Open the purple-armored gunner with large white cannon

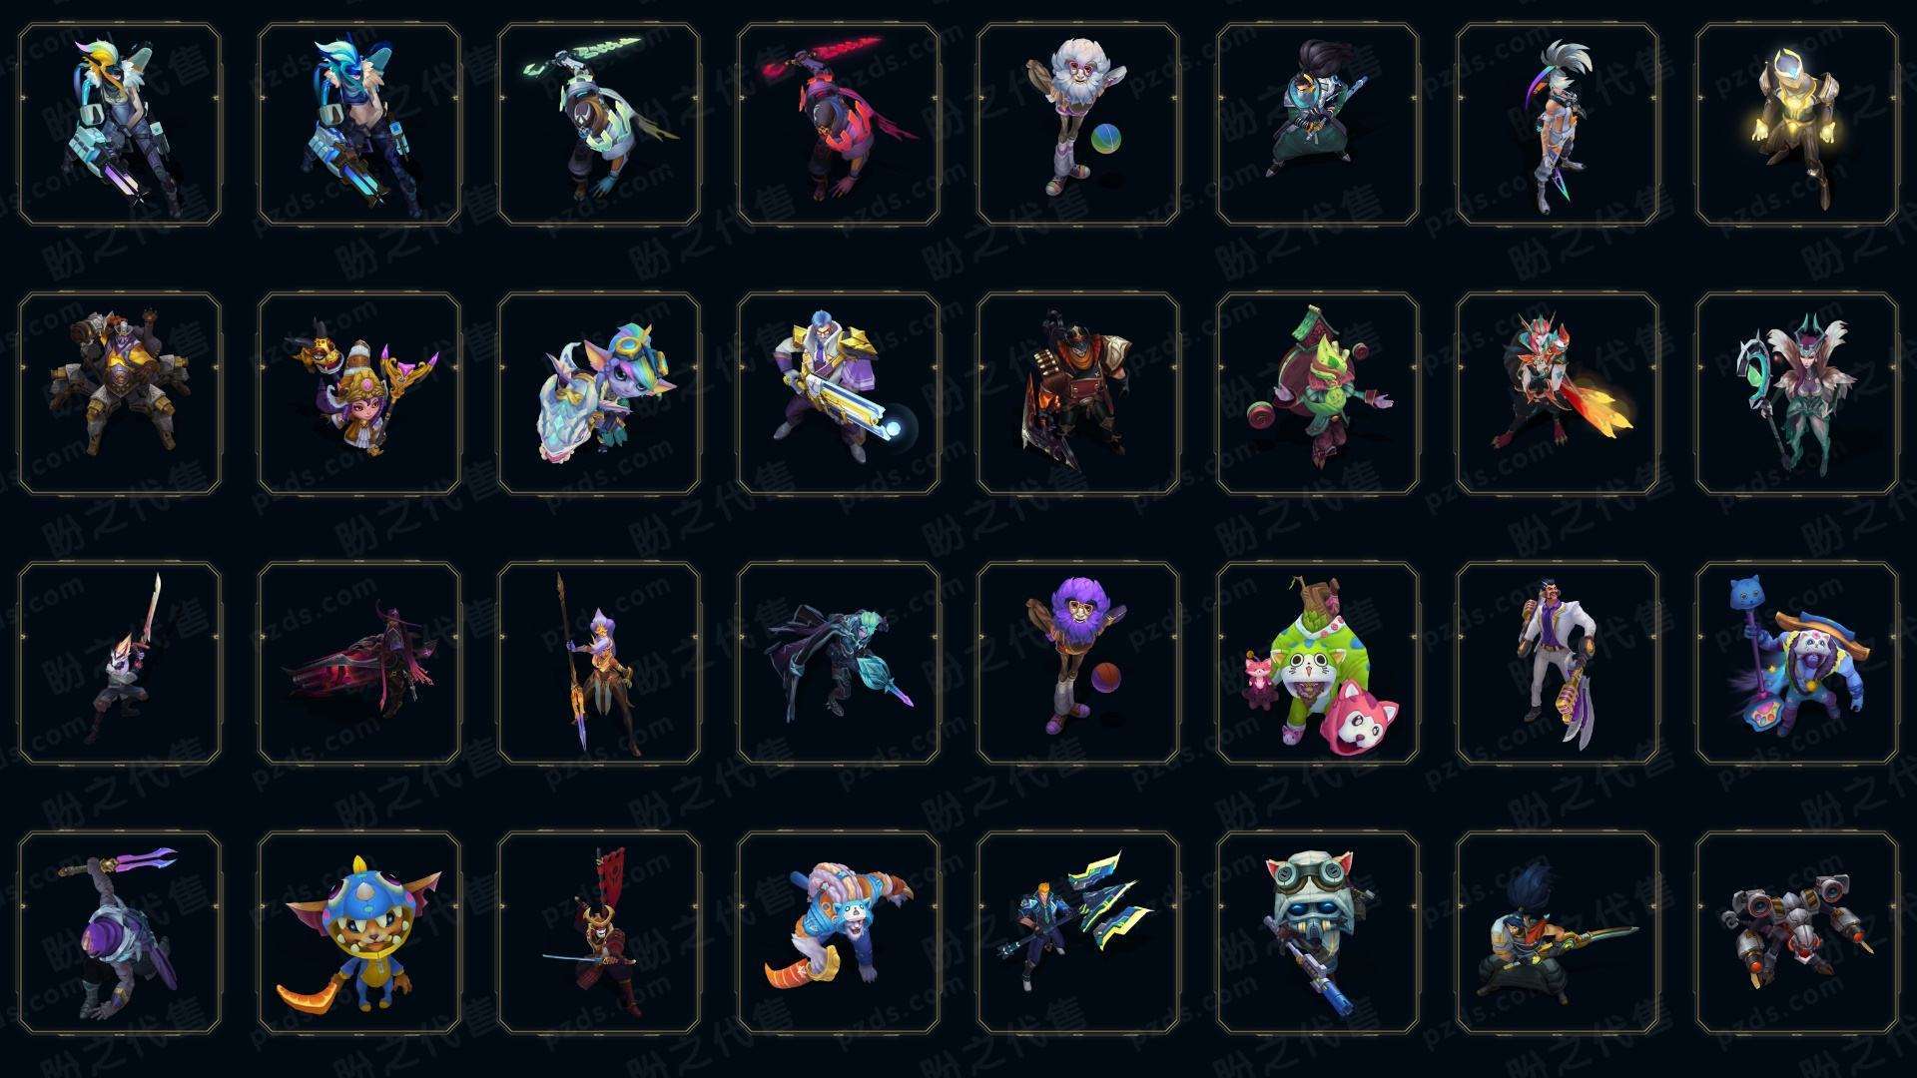[x=838, y=394]
